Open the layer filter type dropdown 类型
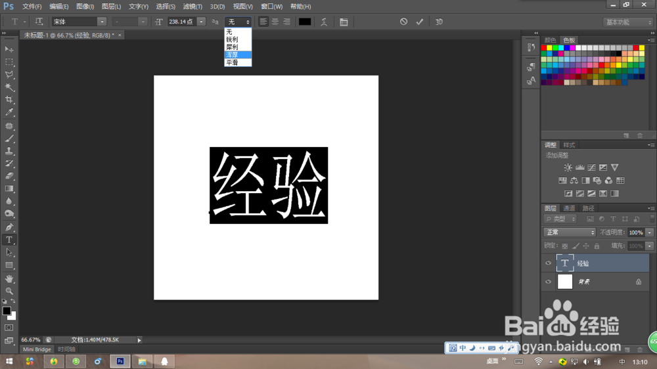The height and width of the screenshot is (369, 657). tap(560, 219)
